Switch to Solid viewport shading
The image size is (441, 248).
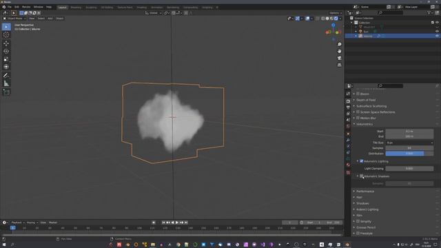tap(327, 19)
